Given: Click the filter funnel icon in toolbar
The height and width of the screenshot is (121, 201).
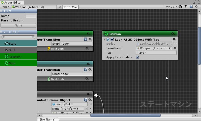Looking at the screenshot, I should coord(186,7).
